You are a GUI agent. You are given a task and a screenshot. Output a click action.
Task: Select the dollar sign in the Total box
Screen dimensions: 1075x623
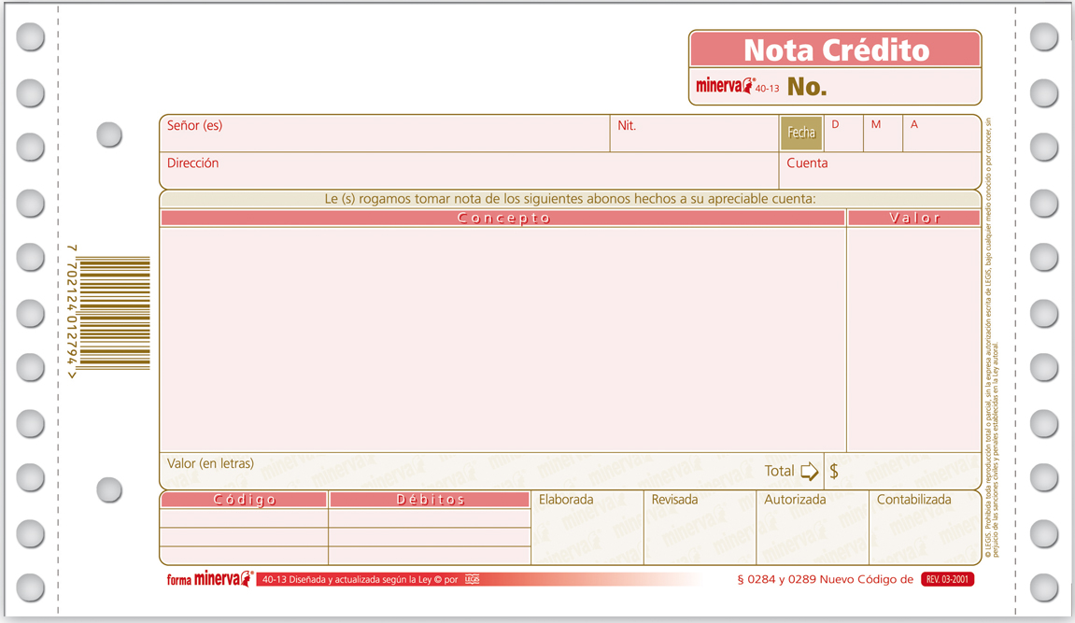click(834, 471)
